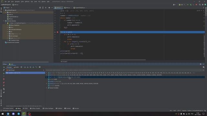Open the user account icon in top toolbar
The width and height of the screenshot is (207, 116).
[x=174, y=5]
